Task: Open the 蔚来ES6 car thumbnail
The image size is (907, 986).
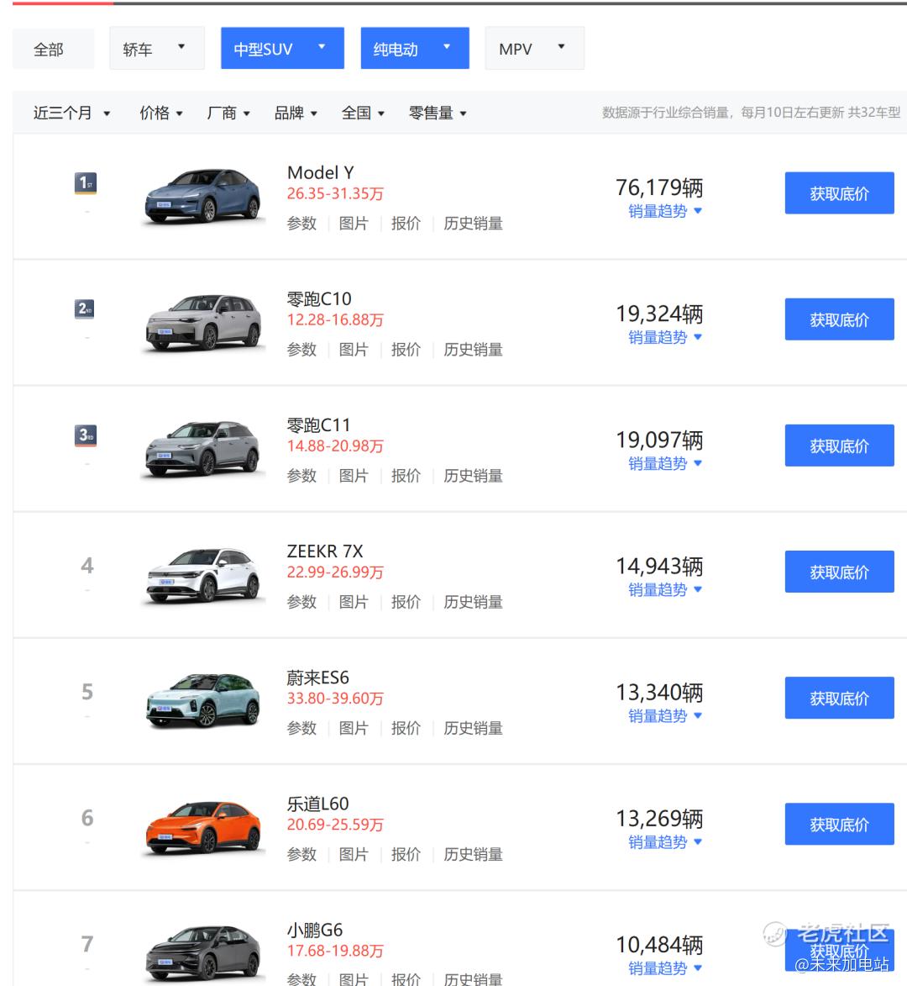Action: (202, 701)
